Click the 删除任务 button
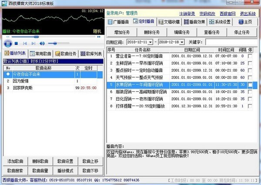 pyautogui.click(x=152, y=32)
